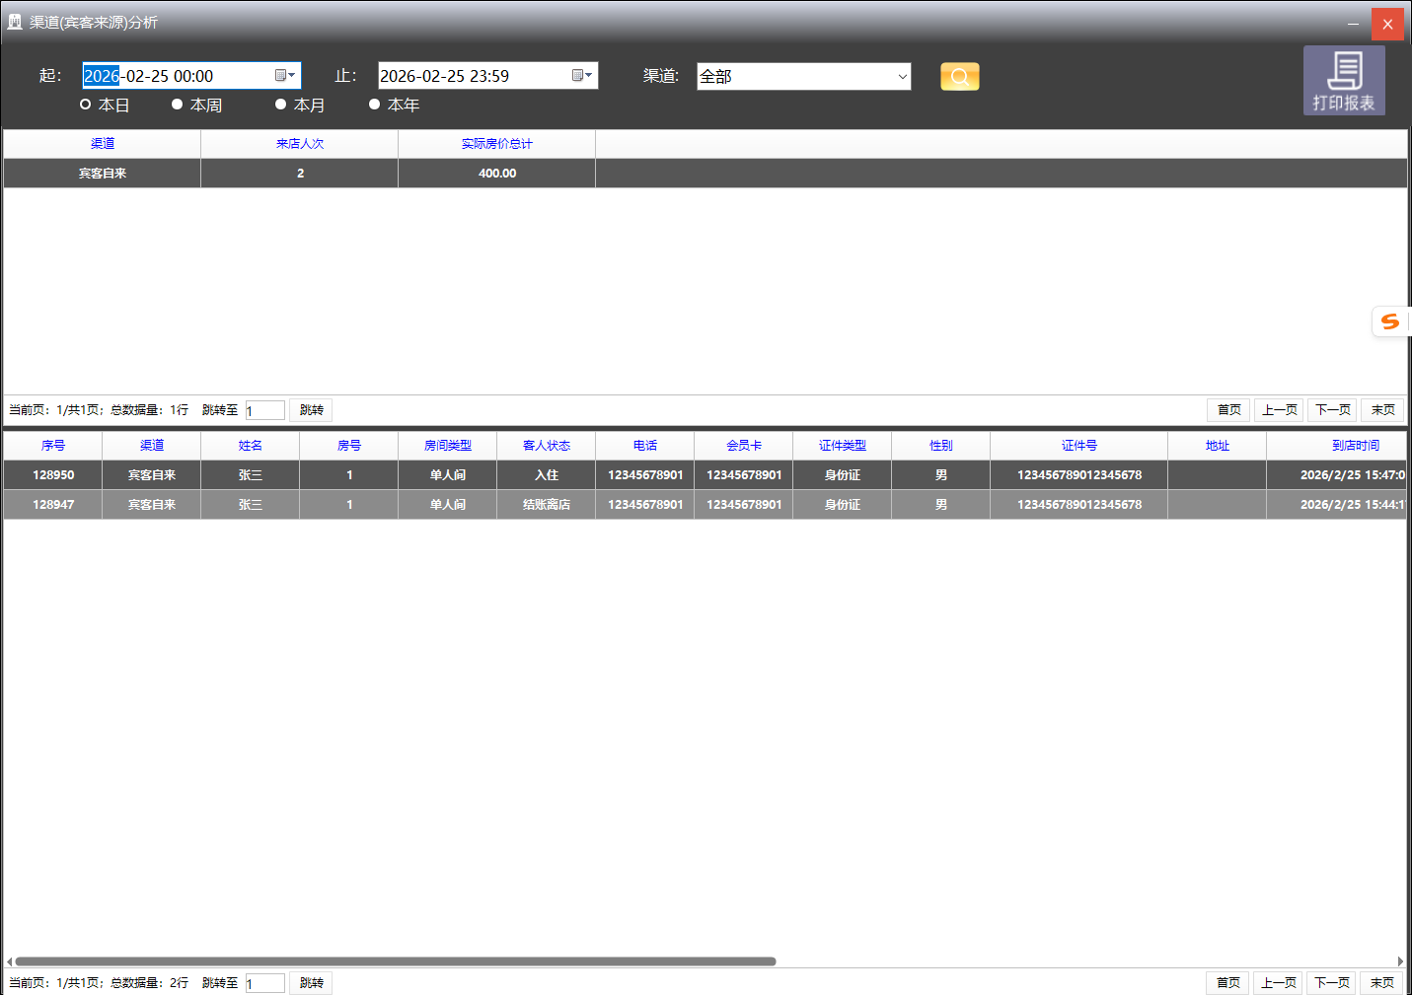Select the 本日 radio button

[86, 105]
